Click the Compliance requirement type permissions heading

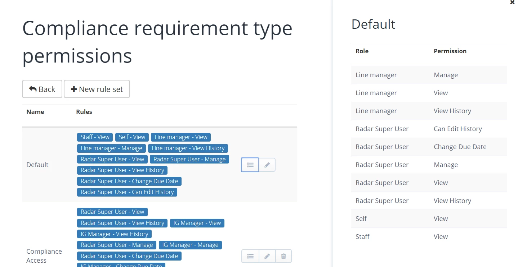157,42
